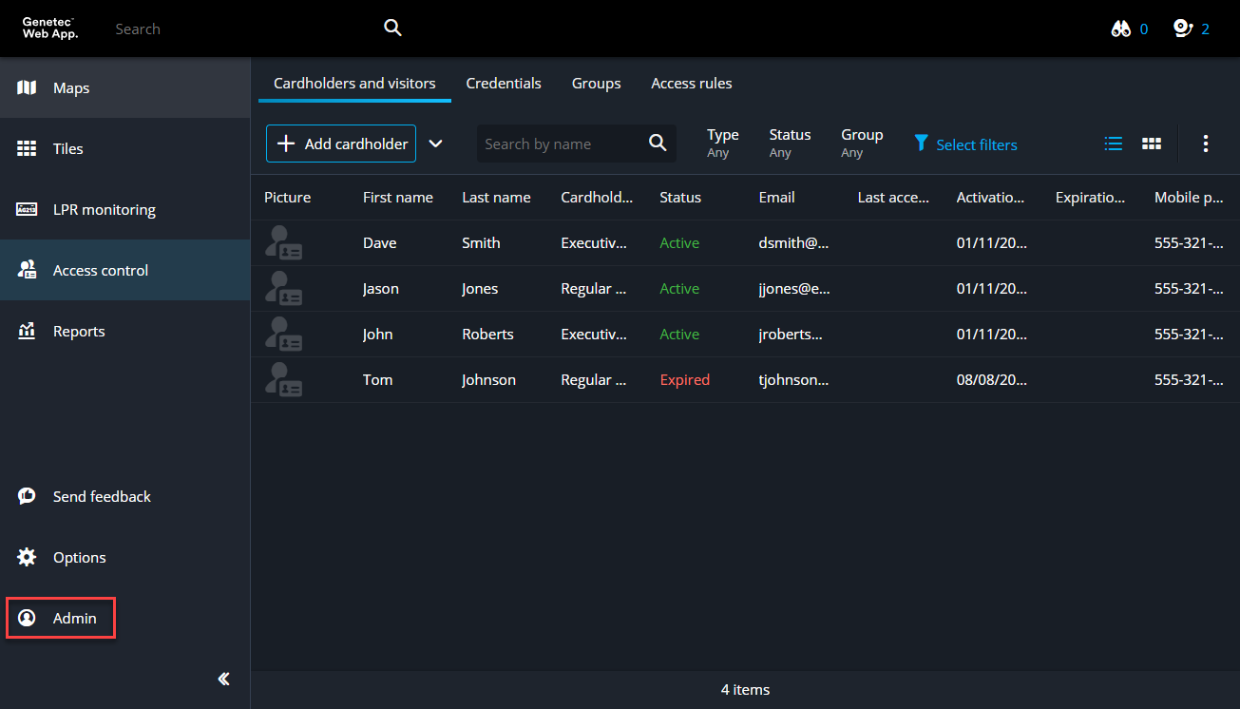Switch to the Access rules tab

pos(691,84)
